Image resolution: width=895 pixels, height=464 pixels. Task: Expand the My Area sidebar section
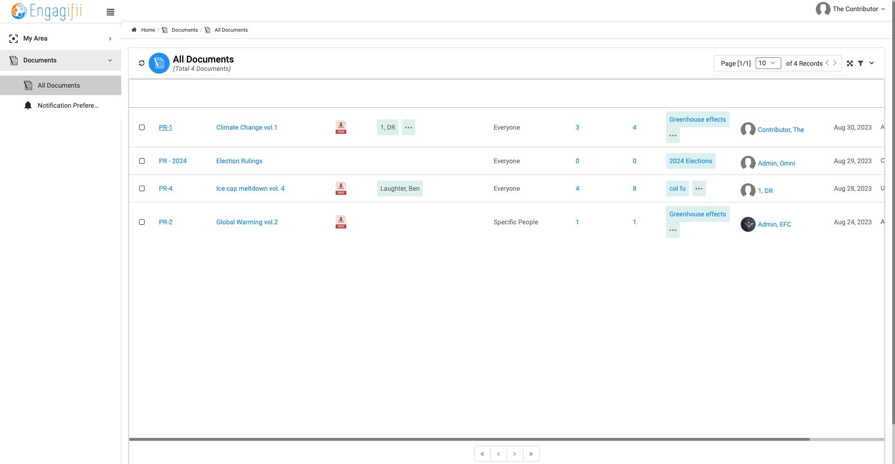pyautogui.click(x=61, y=38)
